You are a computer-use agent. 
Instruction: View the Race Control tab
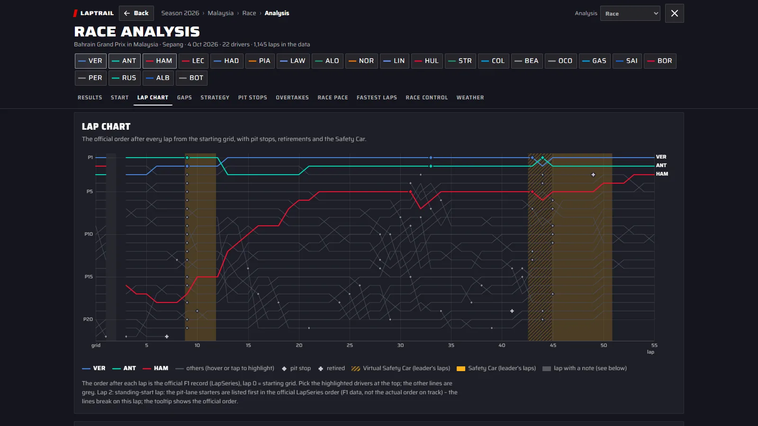point(427,98)
